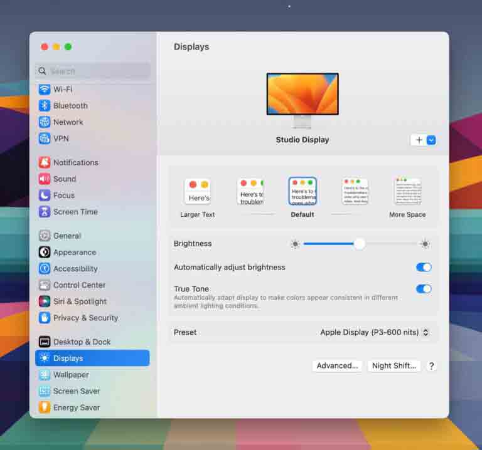The image size is (482, 450).
Task: Select the Desktop & Dock icon
Action: [45, 342]
